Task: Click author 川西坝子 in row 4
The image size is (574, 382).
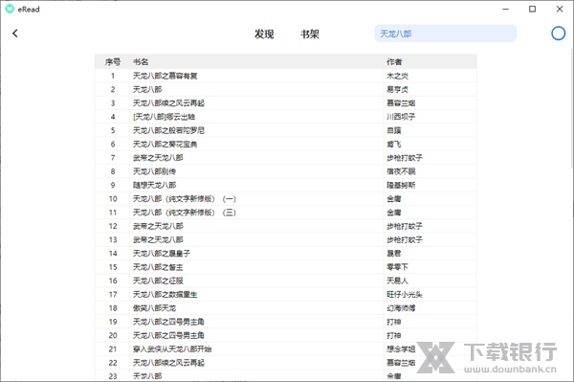Action: (401, 117)
